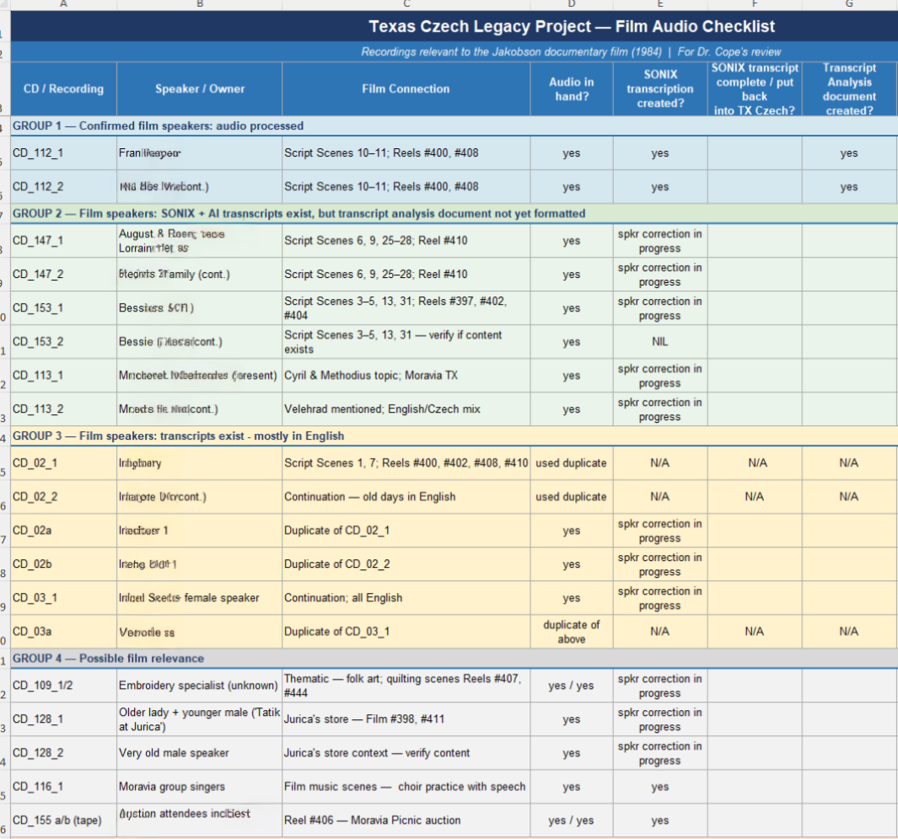This screenshot has width=898, height=839.
Task: Click Transcript Analysis 'yes' in CD_112_1 row
Action: (849, 152)
